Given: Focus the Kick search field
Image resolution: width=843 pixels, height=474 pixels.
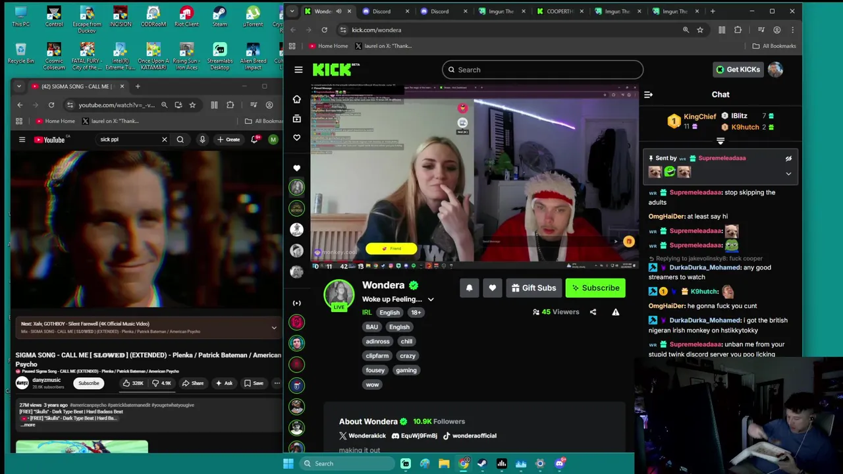Looking at the screenshot, I should click(543, 70).
